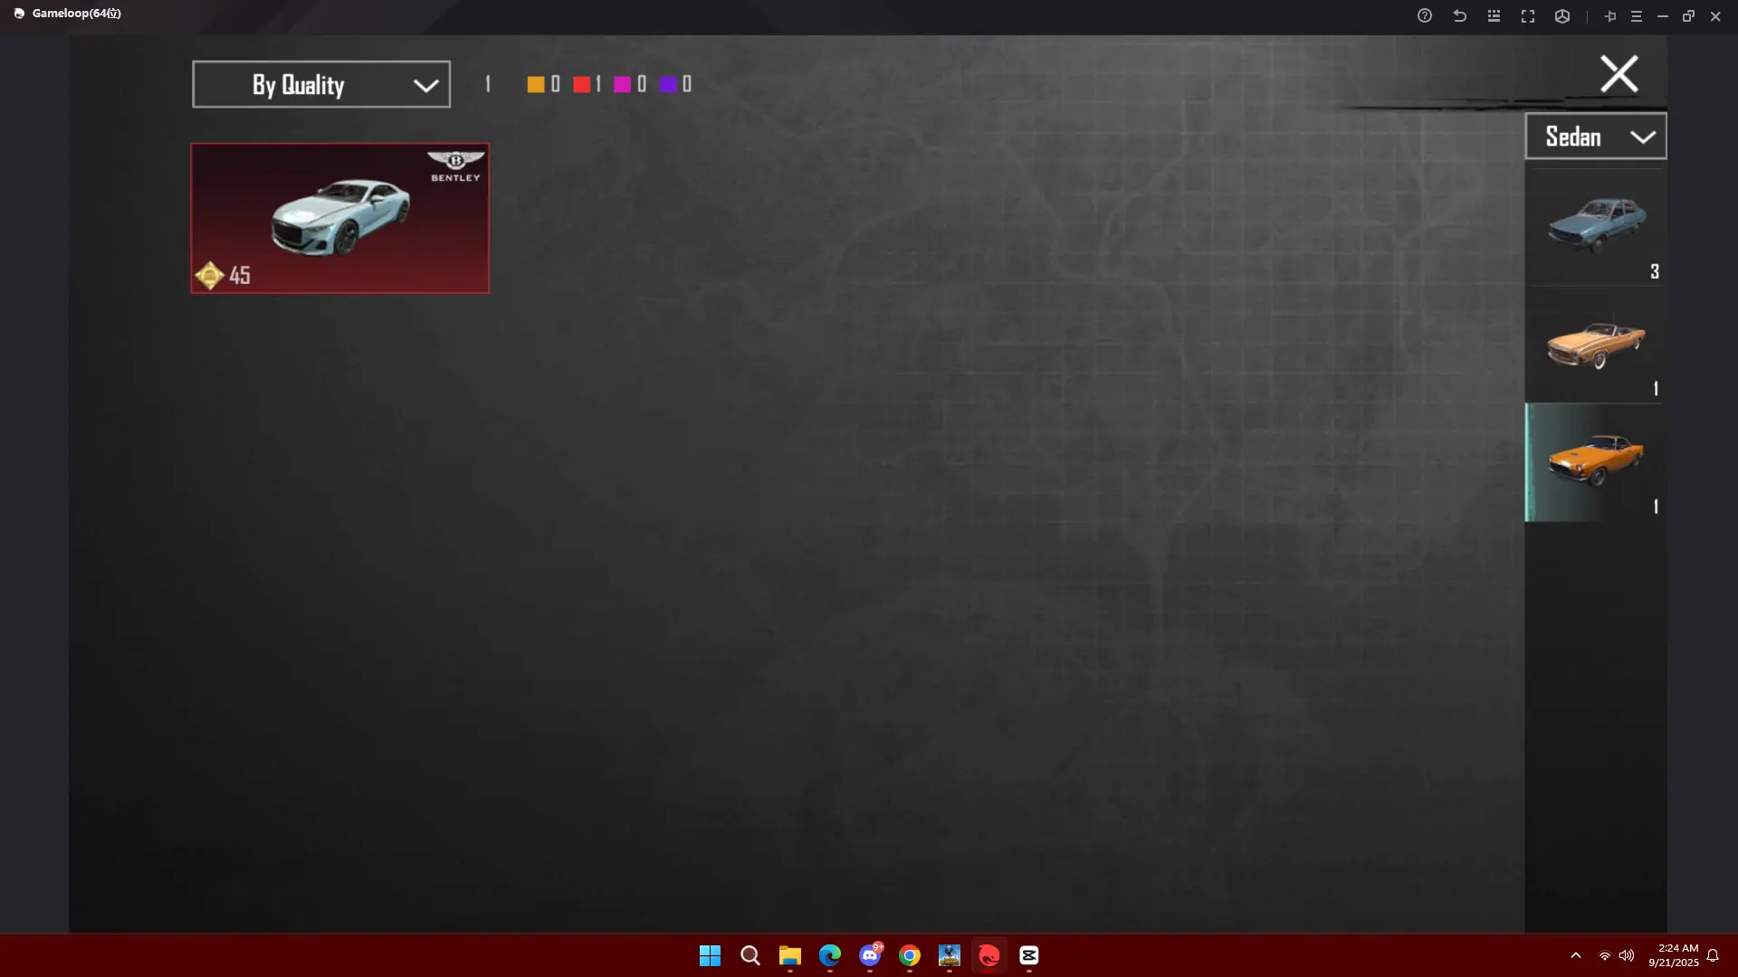Close the vehicle skin panel with X
This screenshot has height=977, width=1738.
click(1619, 74)
